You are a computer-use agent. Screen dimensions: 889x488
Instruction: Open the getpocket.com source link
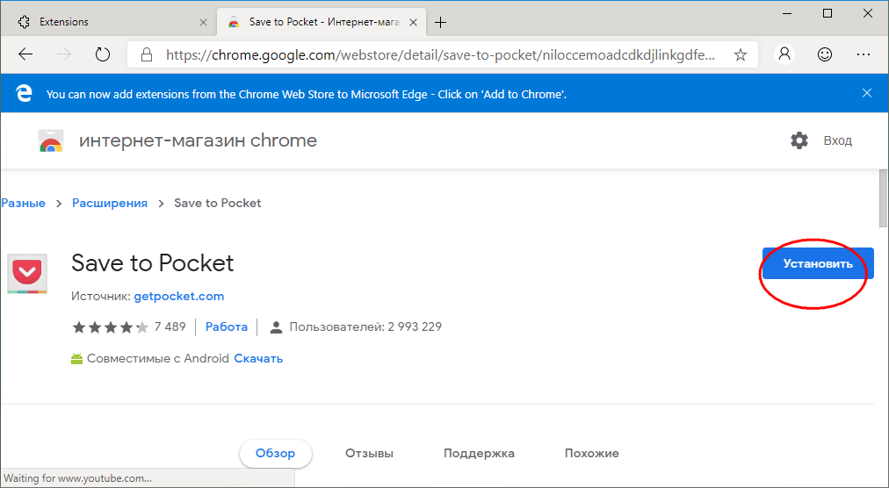click(x=179, y=296)
